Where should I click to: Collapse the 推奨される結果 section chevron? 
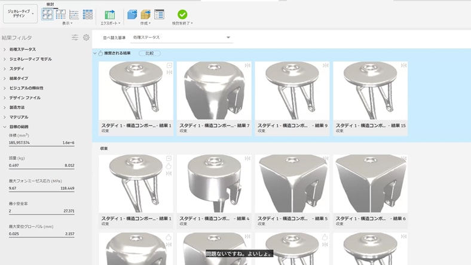pyautogui.click(x=95, y=54)
